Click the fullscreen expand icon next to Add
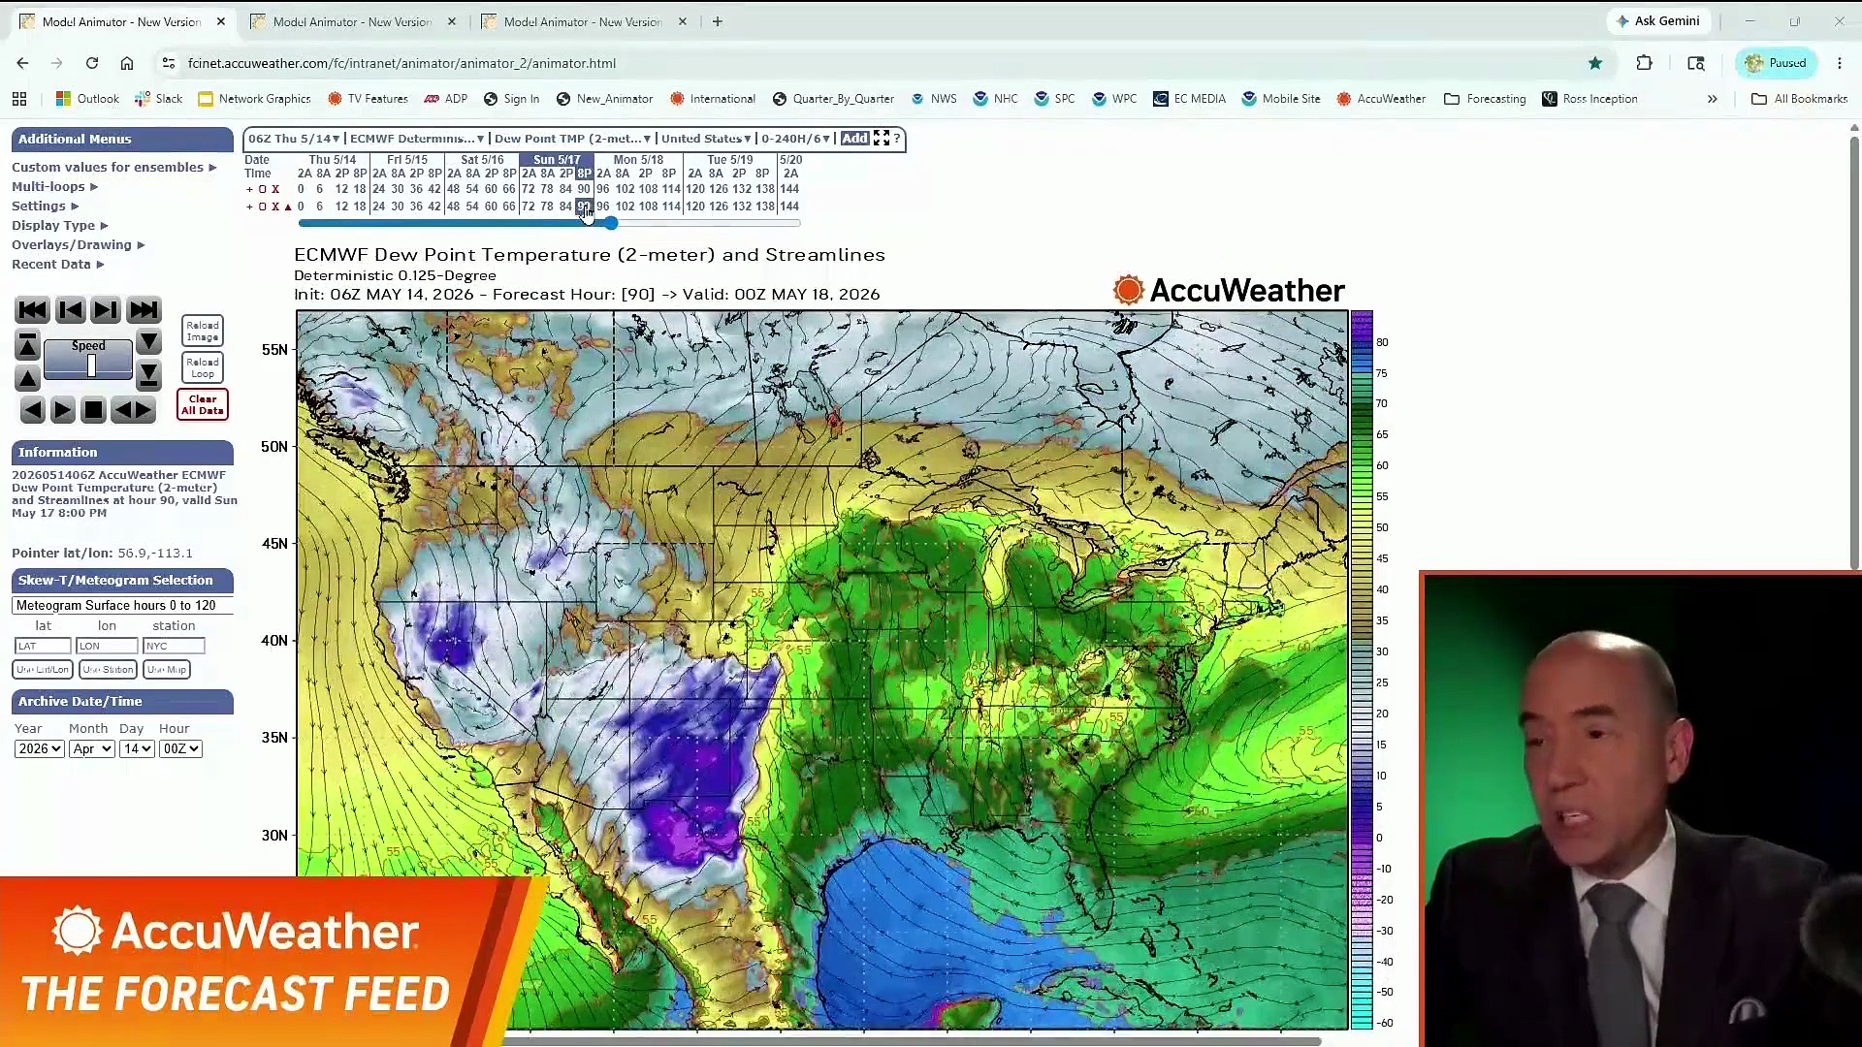Image resolution: width=1862 pixels, height=1047 pixels. pyautogui.click(x=881, y=139)
